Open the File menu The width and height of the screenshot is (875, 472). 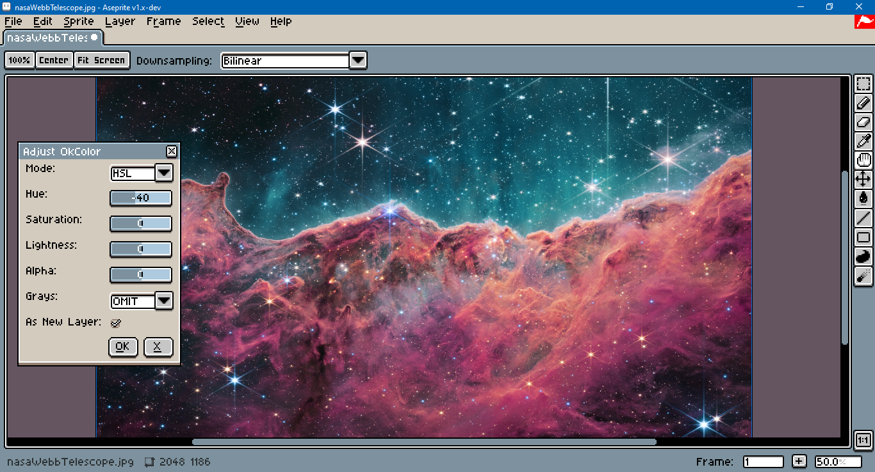[x=13, y=21]
